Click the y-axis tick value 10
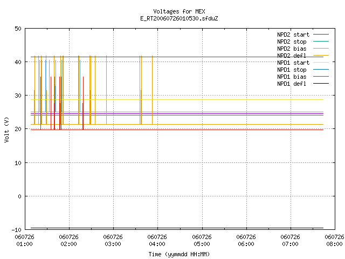This screenshot has width=345, height=259. coord(18,163)
